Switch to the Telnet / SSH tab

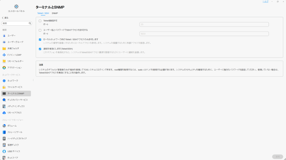click(43, 13)
